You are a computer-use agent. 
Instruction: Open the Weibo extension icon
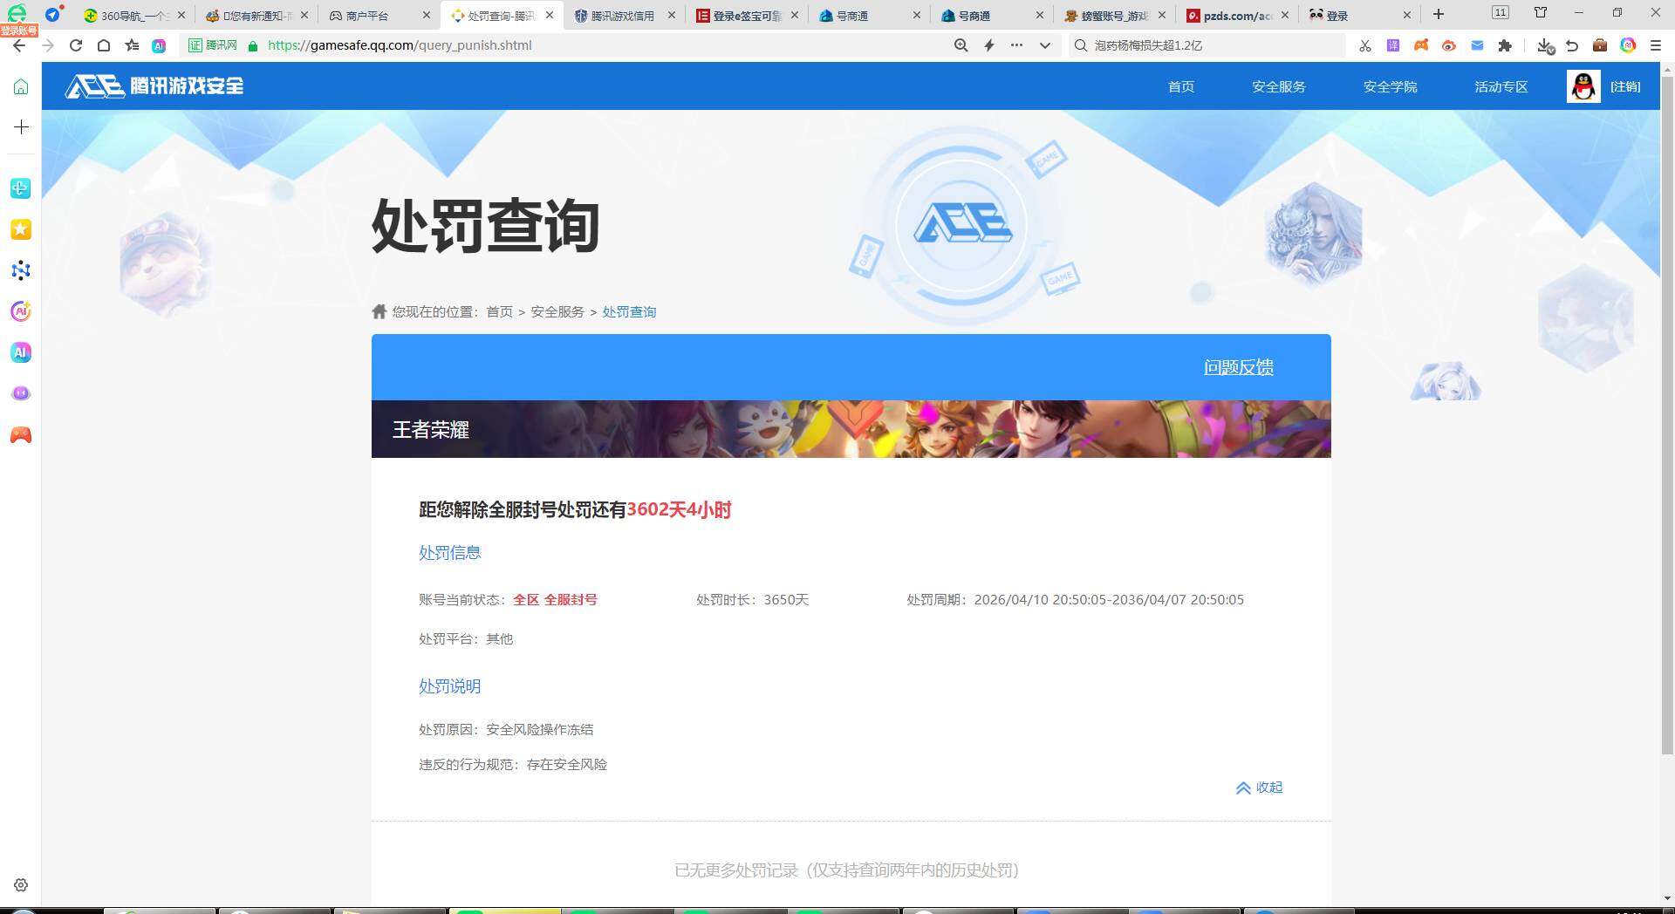pos(1449,45)
